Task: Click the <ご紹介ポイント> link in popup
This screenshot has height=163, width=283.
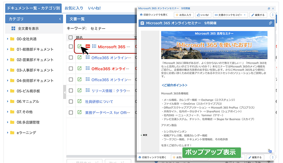Action: (175, 85)
